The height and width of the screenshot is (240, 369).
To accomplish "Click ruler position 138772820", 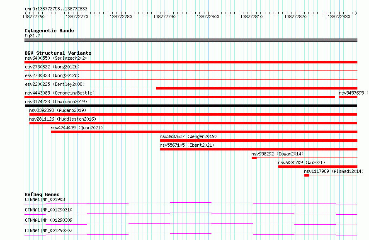I will 295,17.
